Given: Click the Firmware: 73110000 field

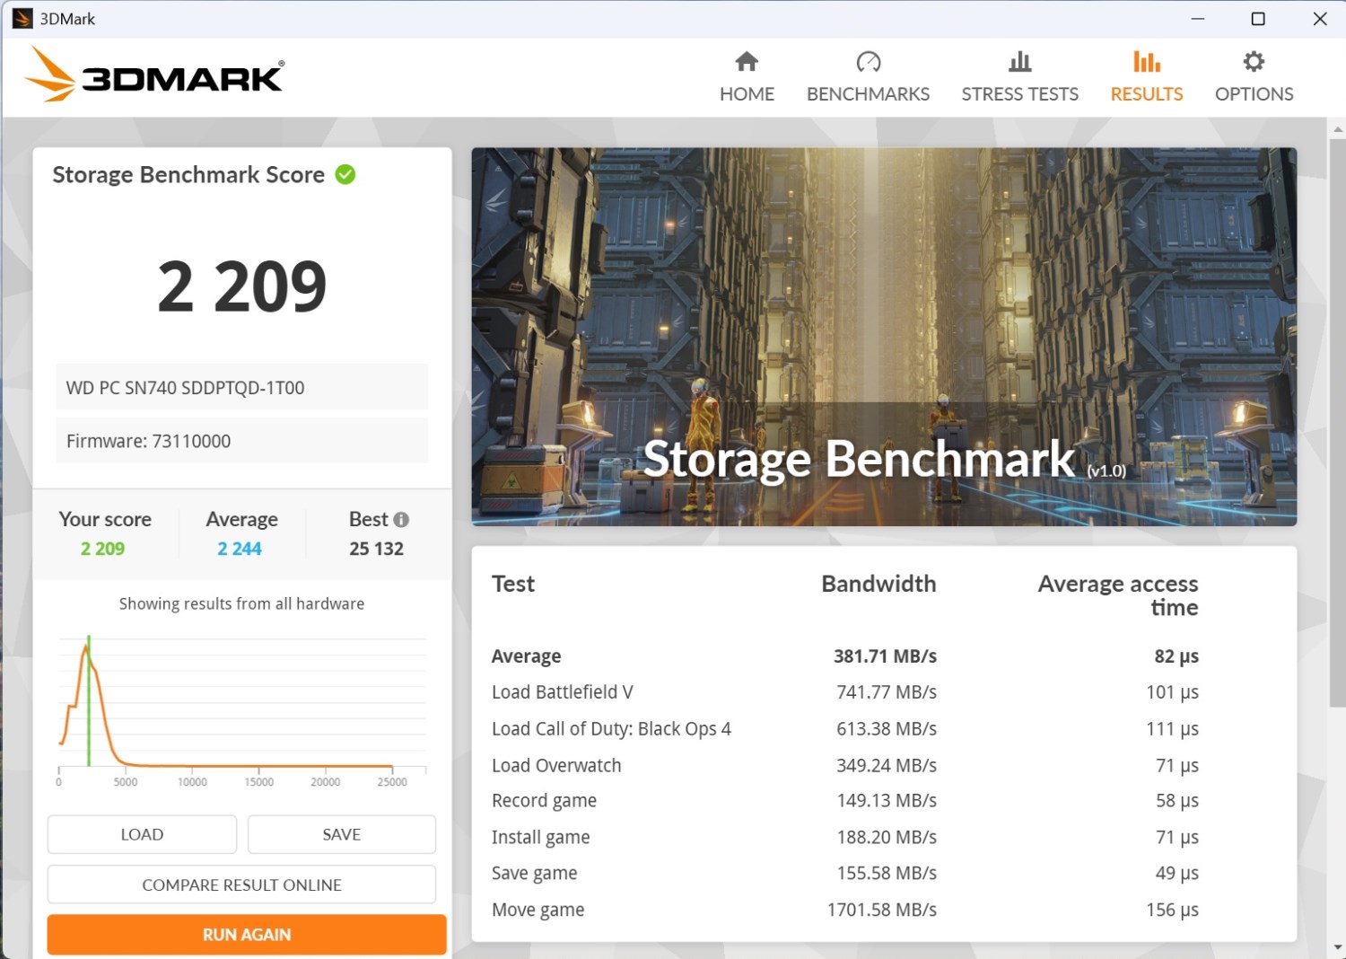Looking at the screenshot, I should (x=242, y=441).
